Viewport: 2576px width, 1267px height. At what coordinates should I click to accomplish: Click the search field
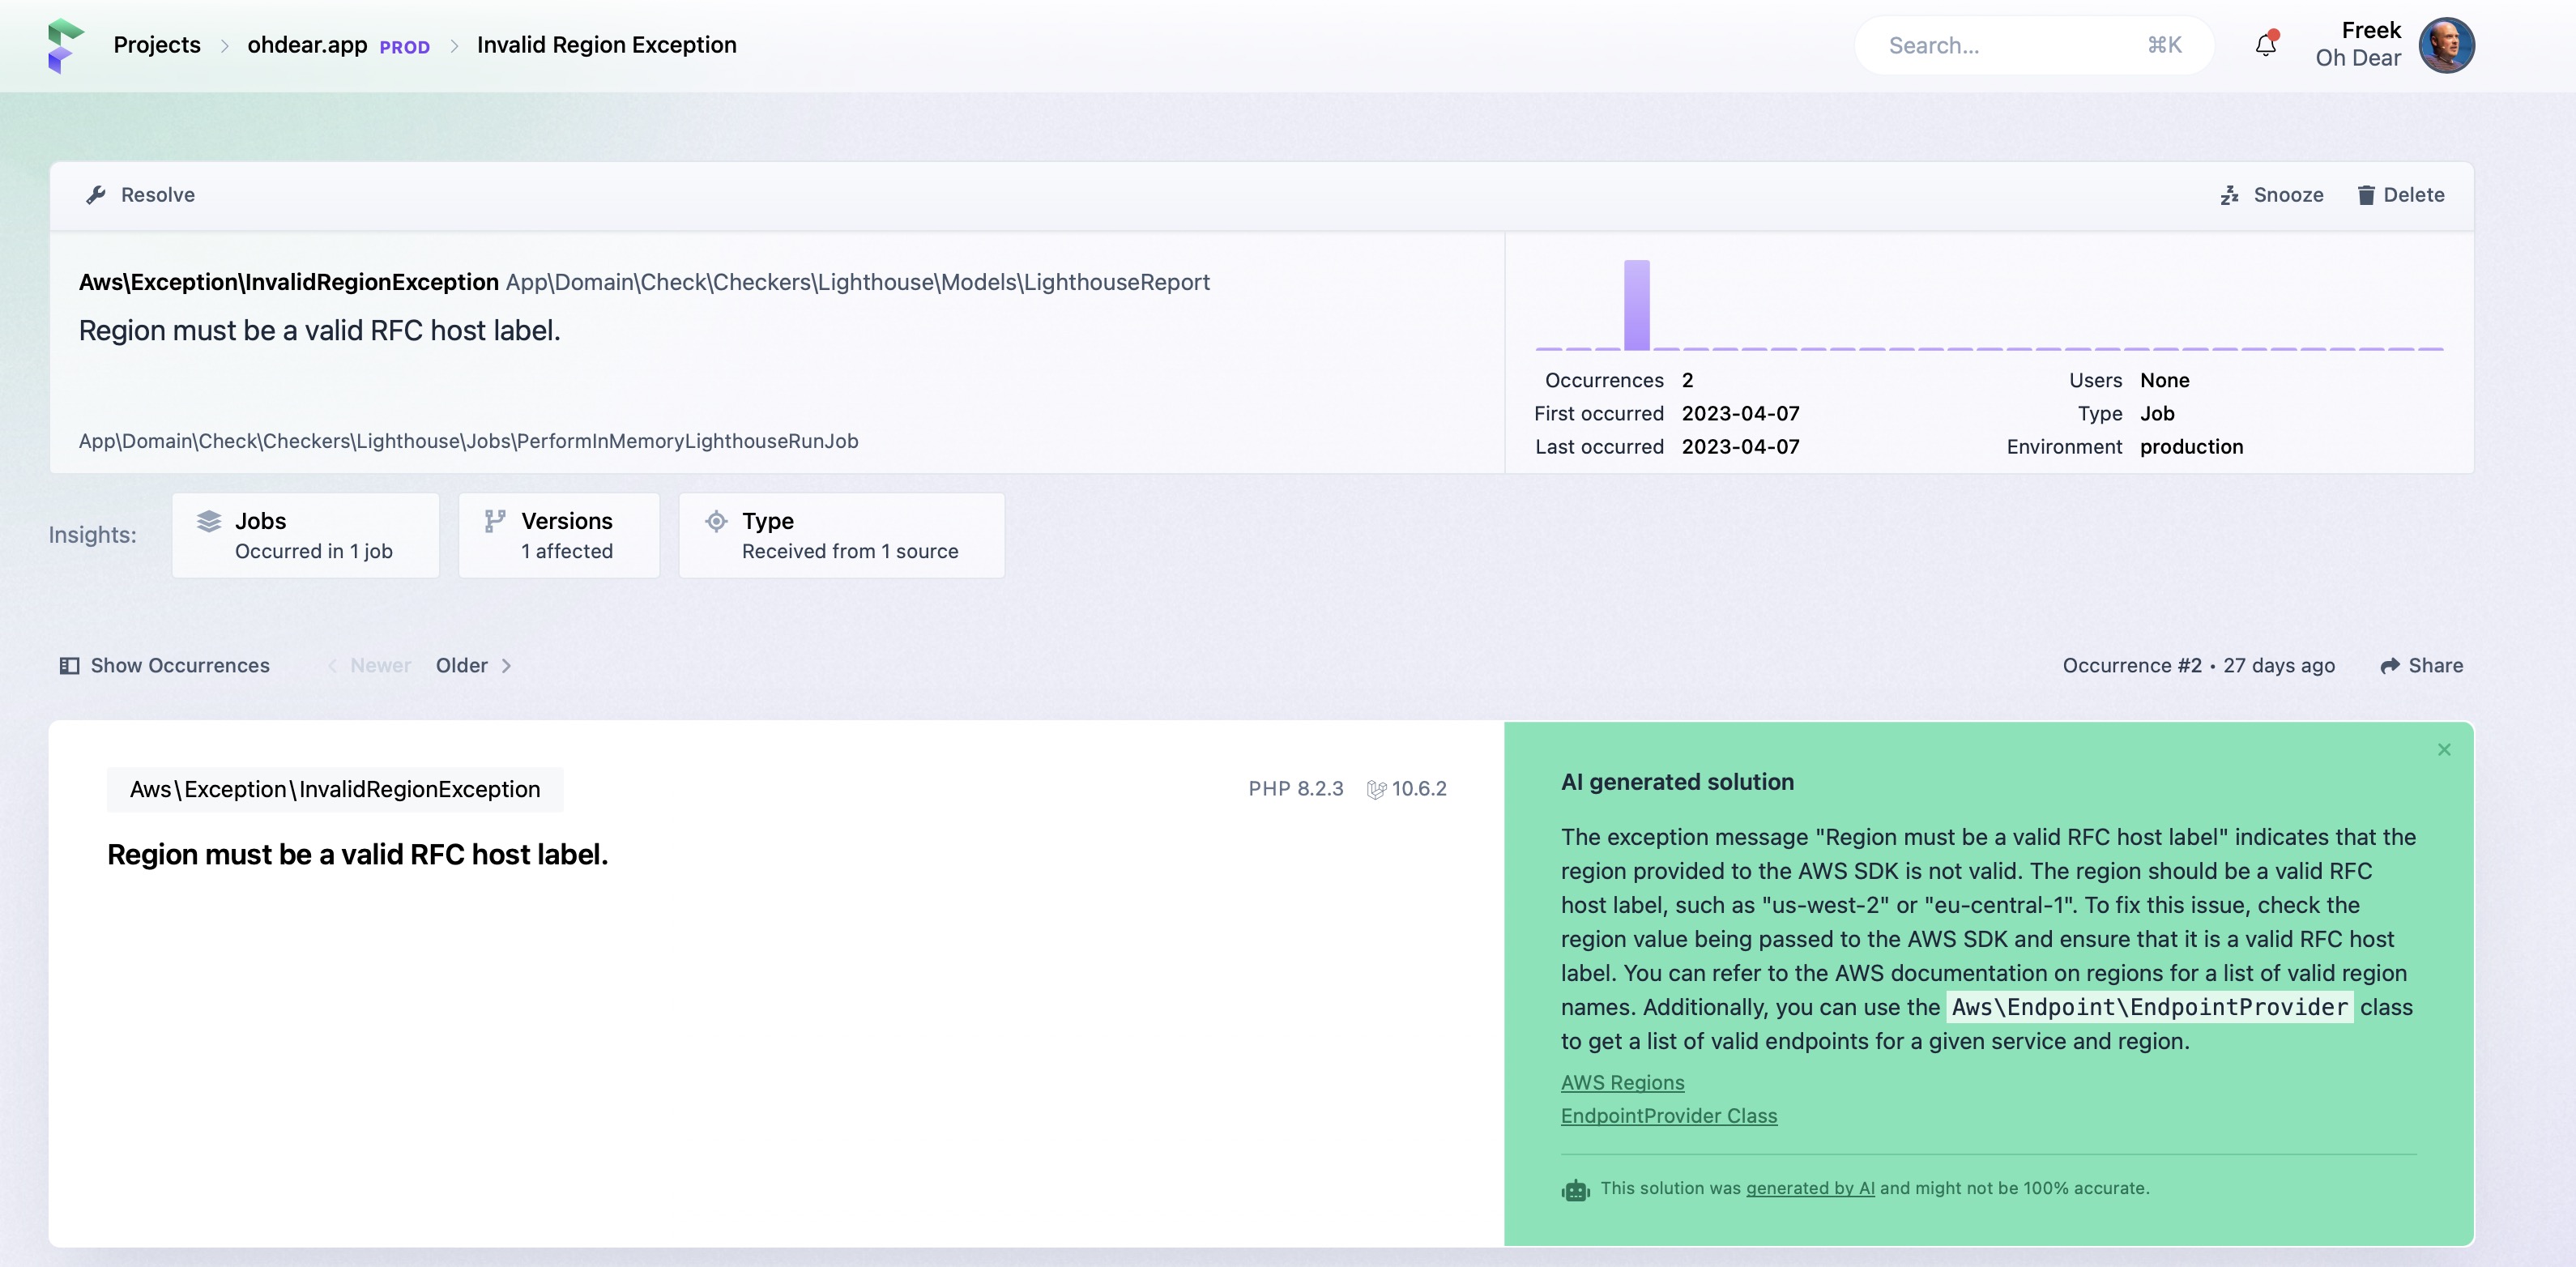coord(2030,44)
